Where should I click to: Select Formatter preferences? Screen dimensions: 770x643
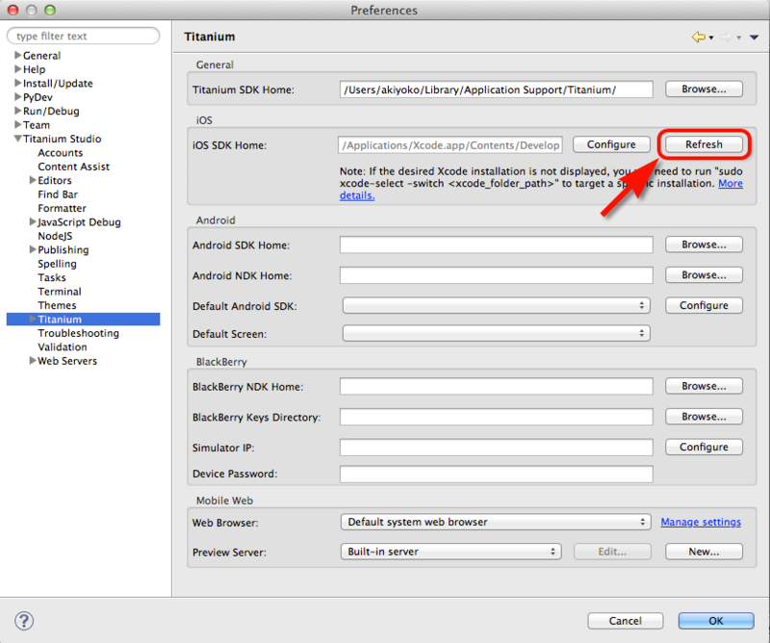pyautogui.click(x=62, y=208)
